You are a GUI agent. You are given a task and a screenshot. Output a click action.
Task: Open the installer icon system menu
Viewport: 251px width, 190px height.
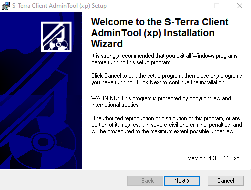pos(6,6)
